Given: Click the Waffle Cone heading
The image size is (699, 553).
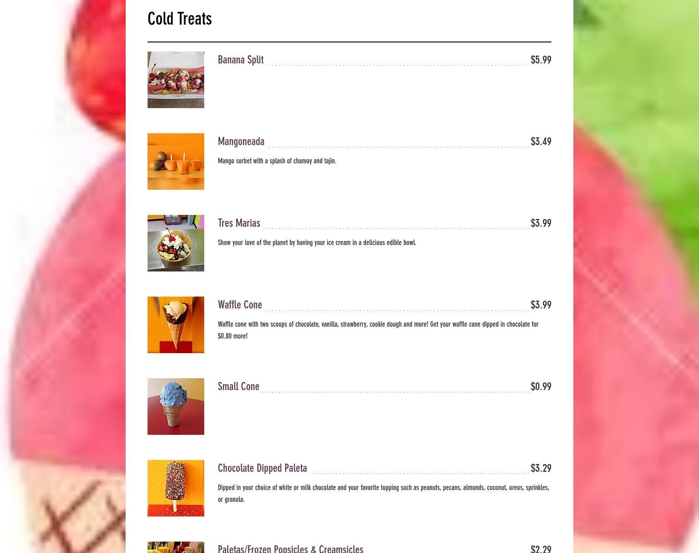Looking at the screenshot, I should click(240, 305).
